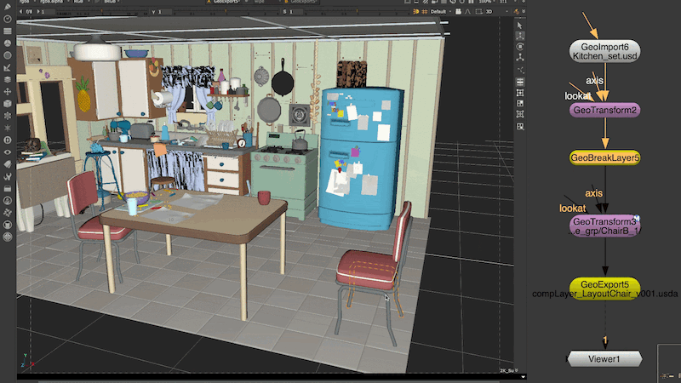Open the Default camera dropdown
681x383 pixels.
coord(443,13)
